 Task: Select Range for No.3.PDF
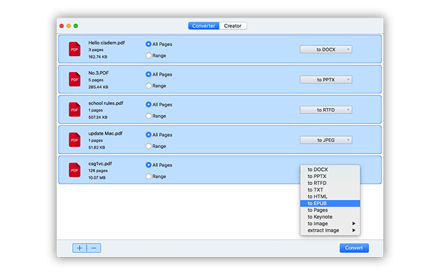pyautogui.click(x=148, y=85)
